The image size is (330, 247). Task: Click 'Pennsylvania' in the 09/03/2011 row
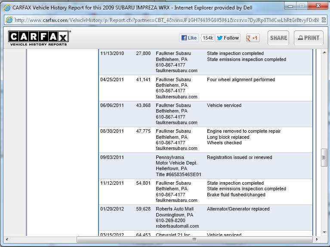click(170, 157)
